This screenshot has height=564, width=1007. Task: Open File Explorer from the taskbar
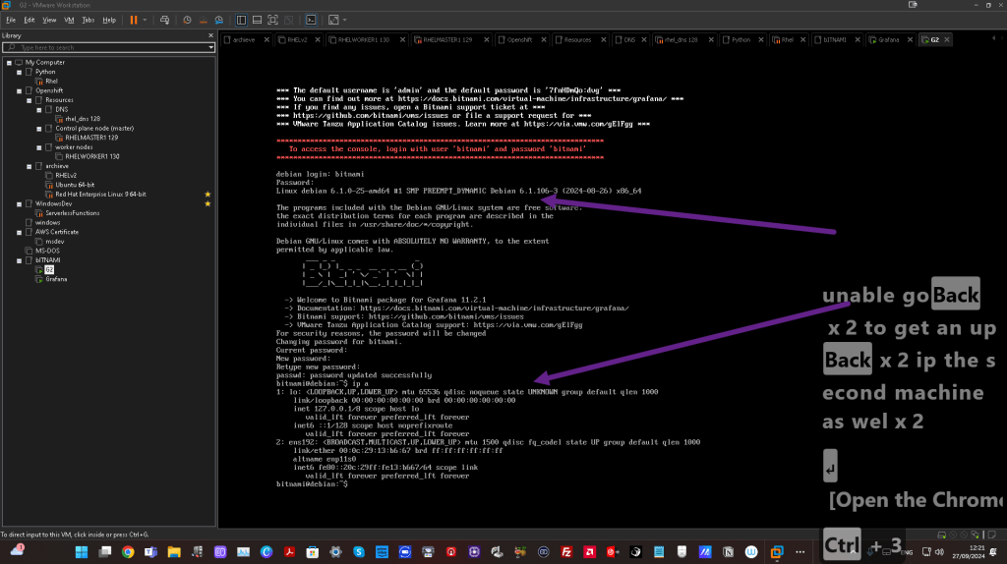[x=174, y=552]
